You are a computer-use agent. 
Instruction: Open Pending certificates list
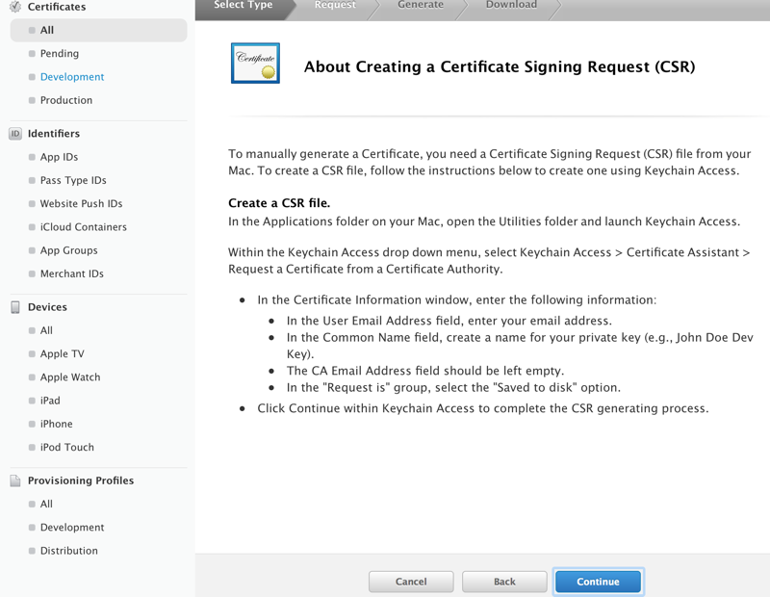[x=60, y=54]
